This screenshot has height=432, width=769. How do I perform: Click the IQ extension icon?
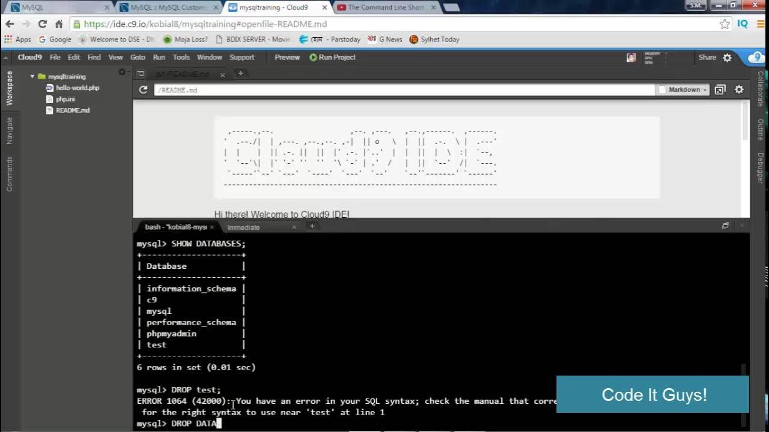pyautogui.click(x=743, y=24)
